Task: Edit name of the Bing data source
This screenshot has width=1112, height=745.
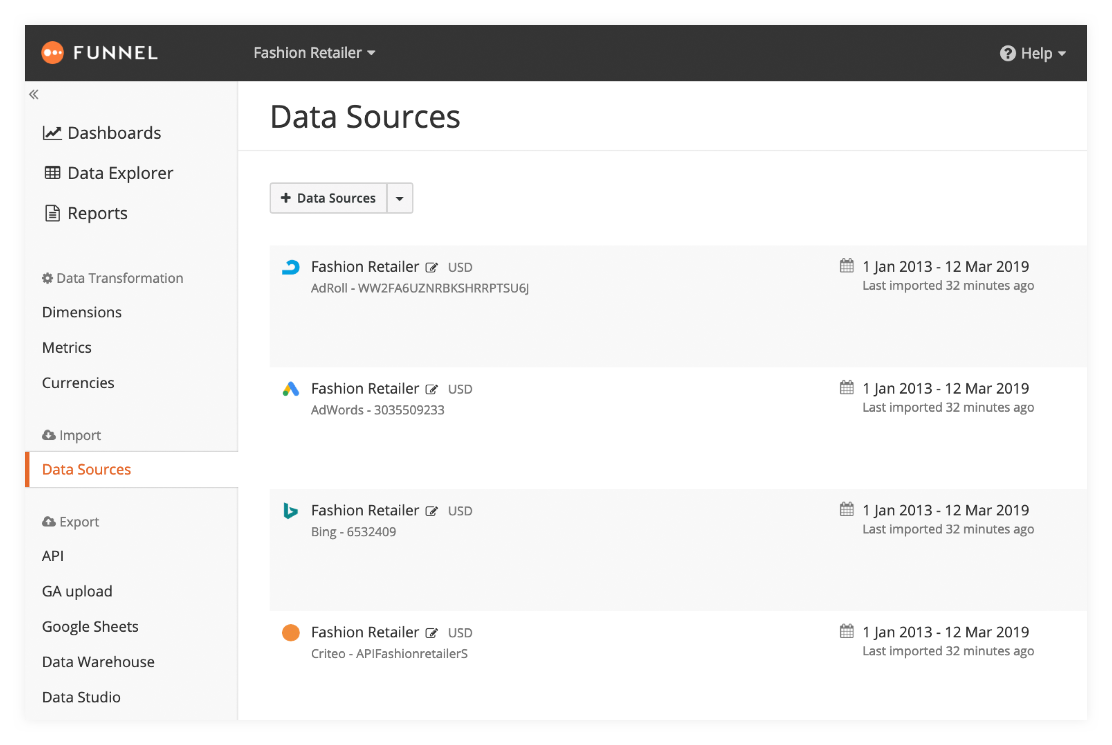Action: (x=431, y=512)
